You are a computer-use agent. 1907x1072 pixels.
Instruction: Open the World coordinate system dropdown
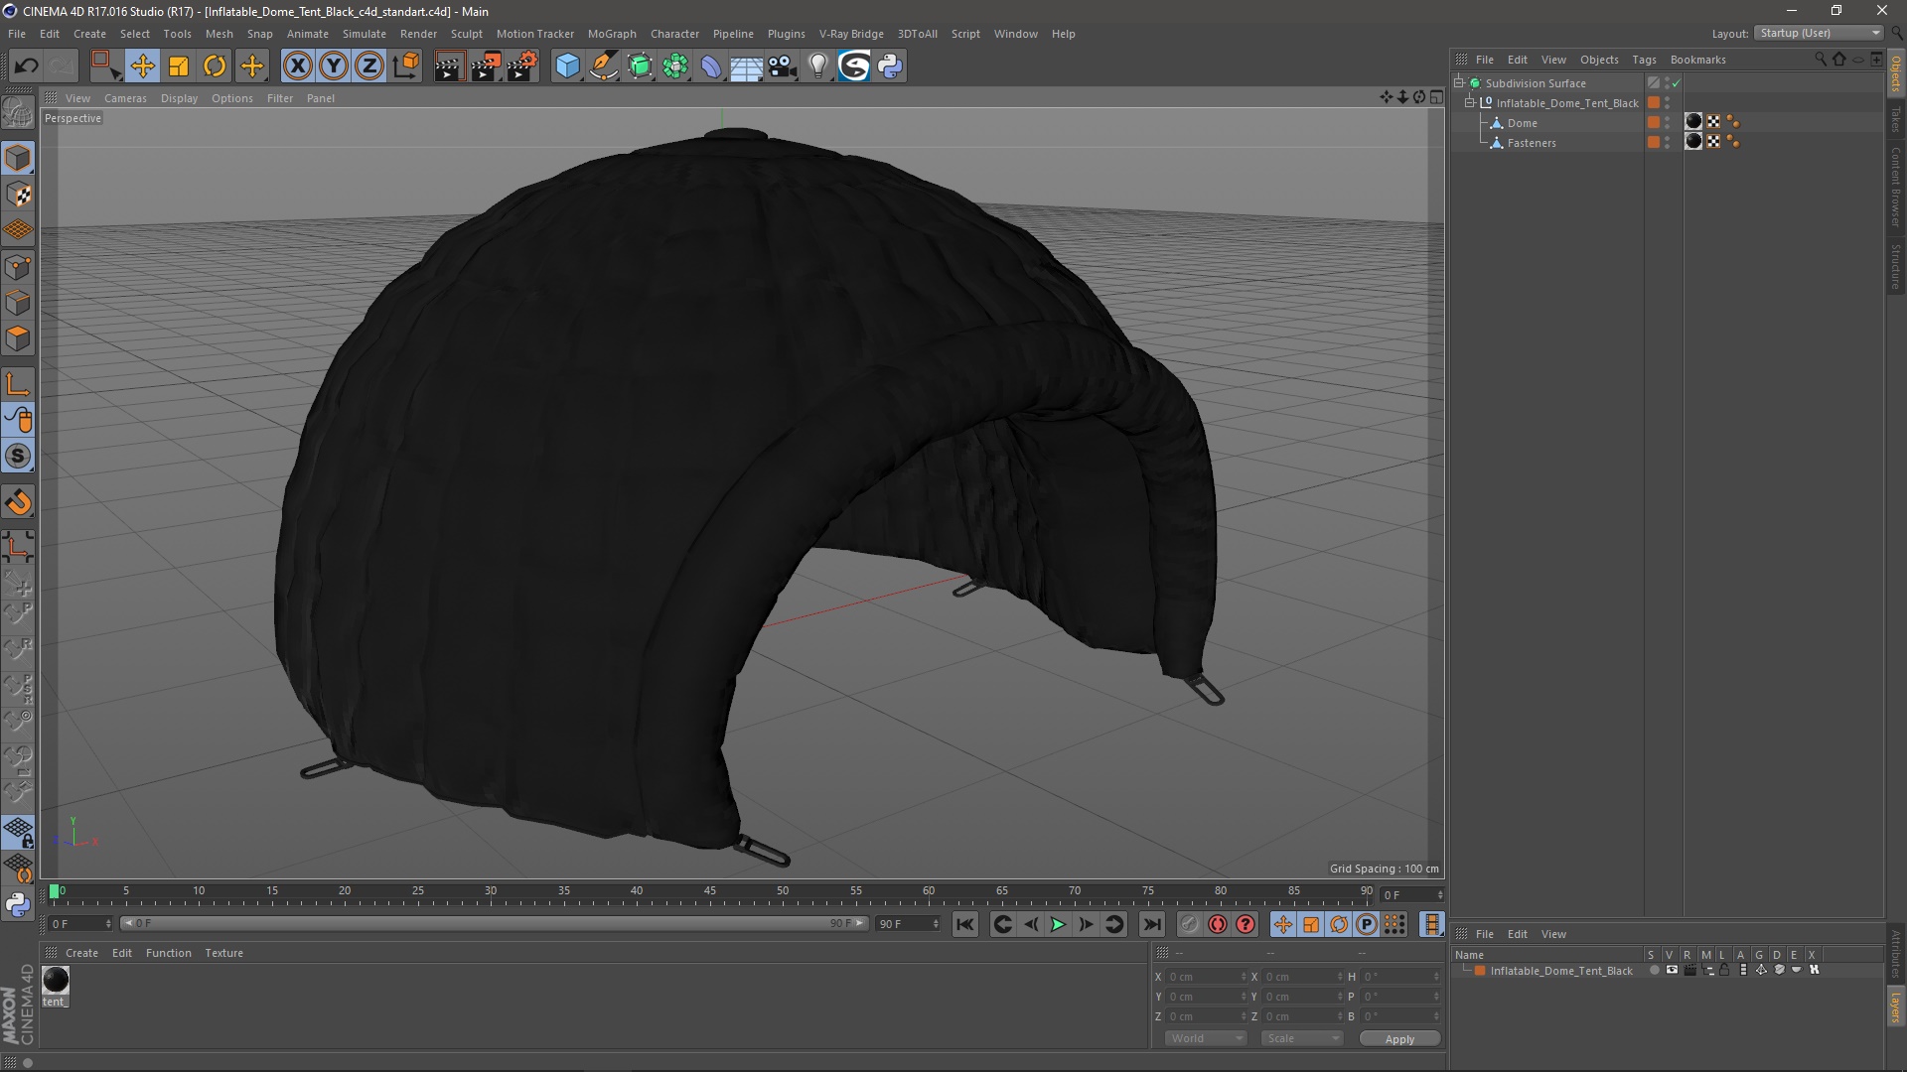1206,1038
